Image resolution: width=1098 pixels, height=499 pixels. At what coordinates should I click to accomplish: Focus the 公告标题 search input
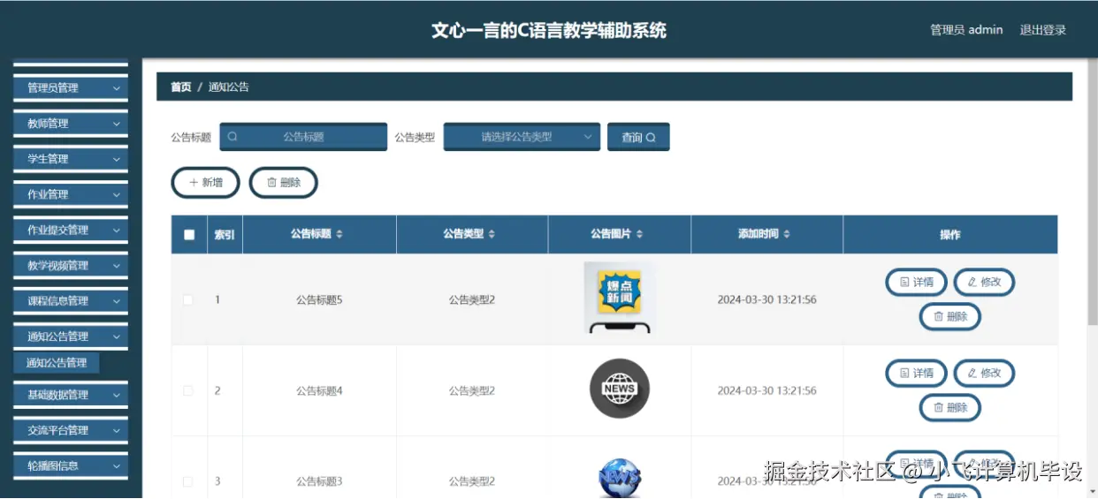click(303, 137)
